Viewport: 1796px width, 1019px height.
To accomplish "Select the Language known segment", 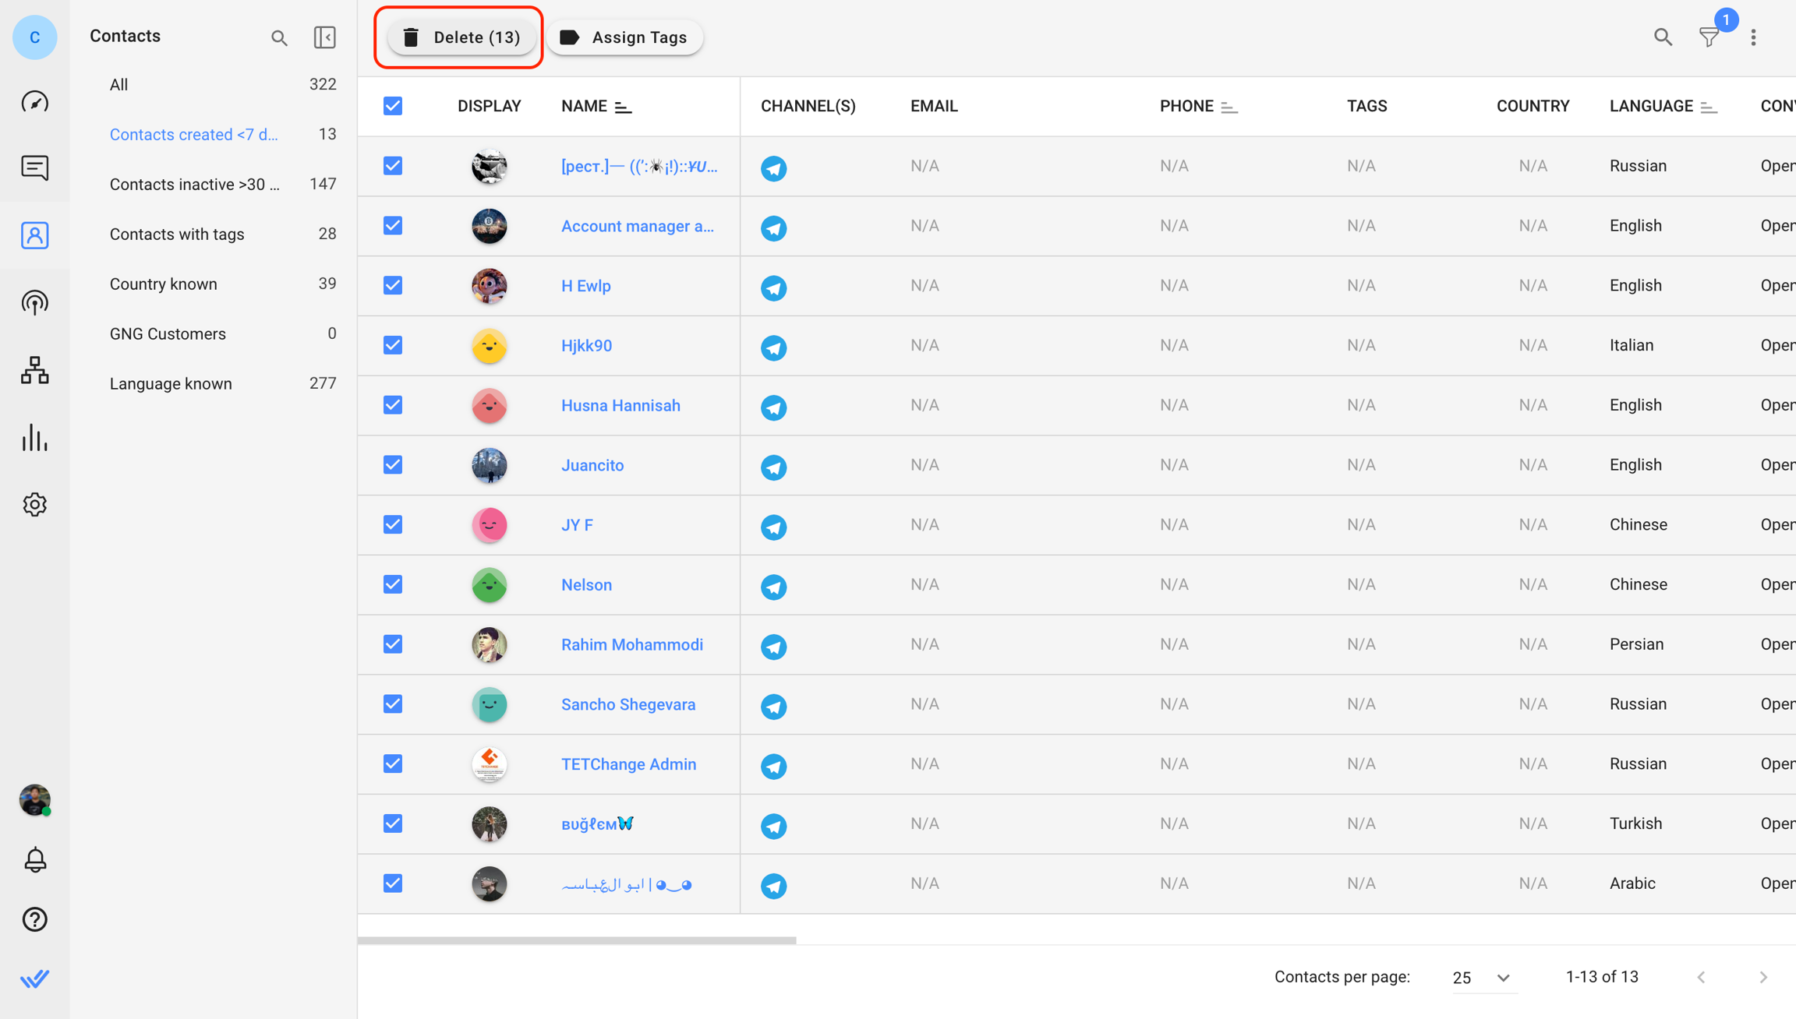I will (171, 383).
